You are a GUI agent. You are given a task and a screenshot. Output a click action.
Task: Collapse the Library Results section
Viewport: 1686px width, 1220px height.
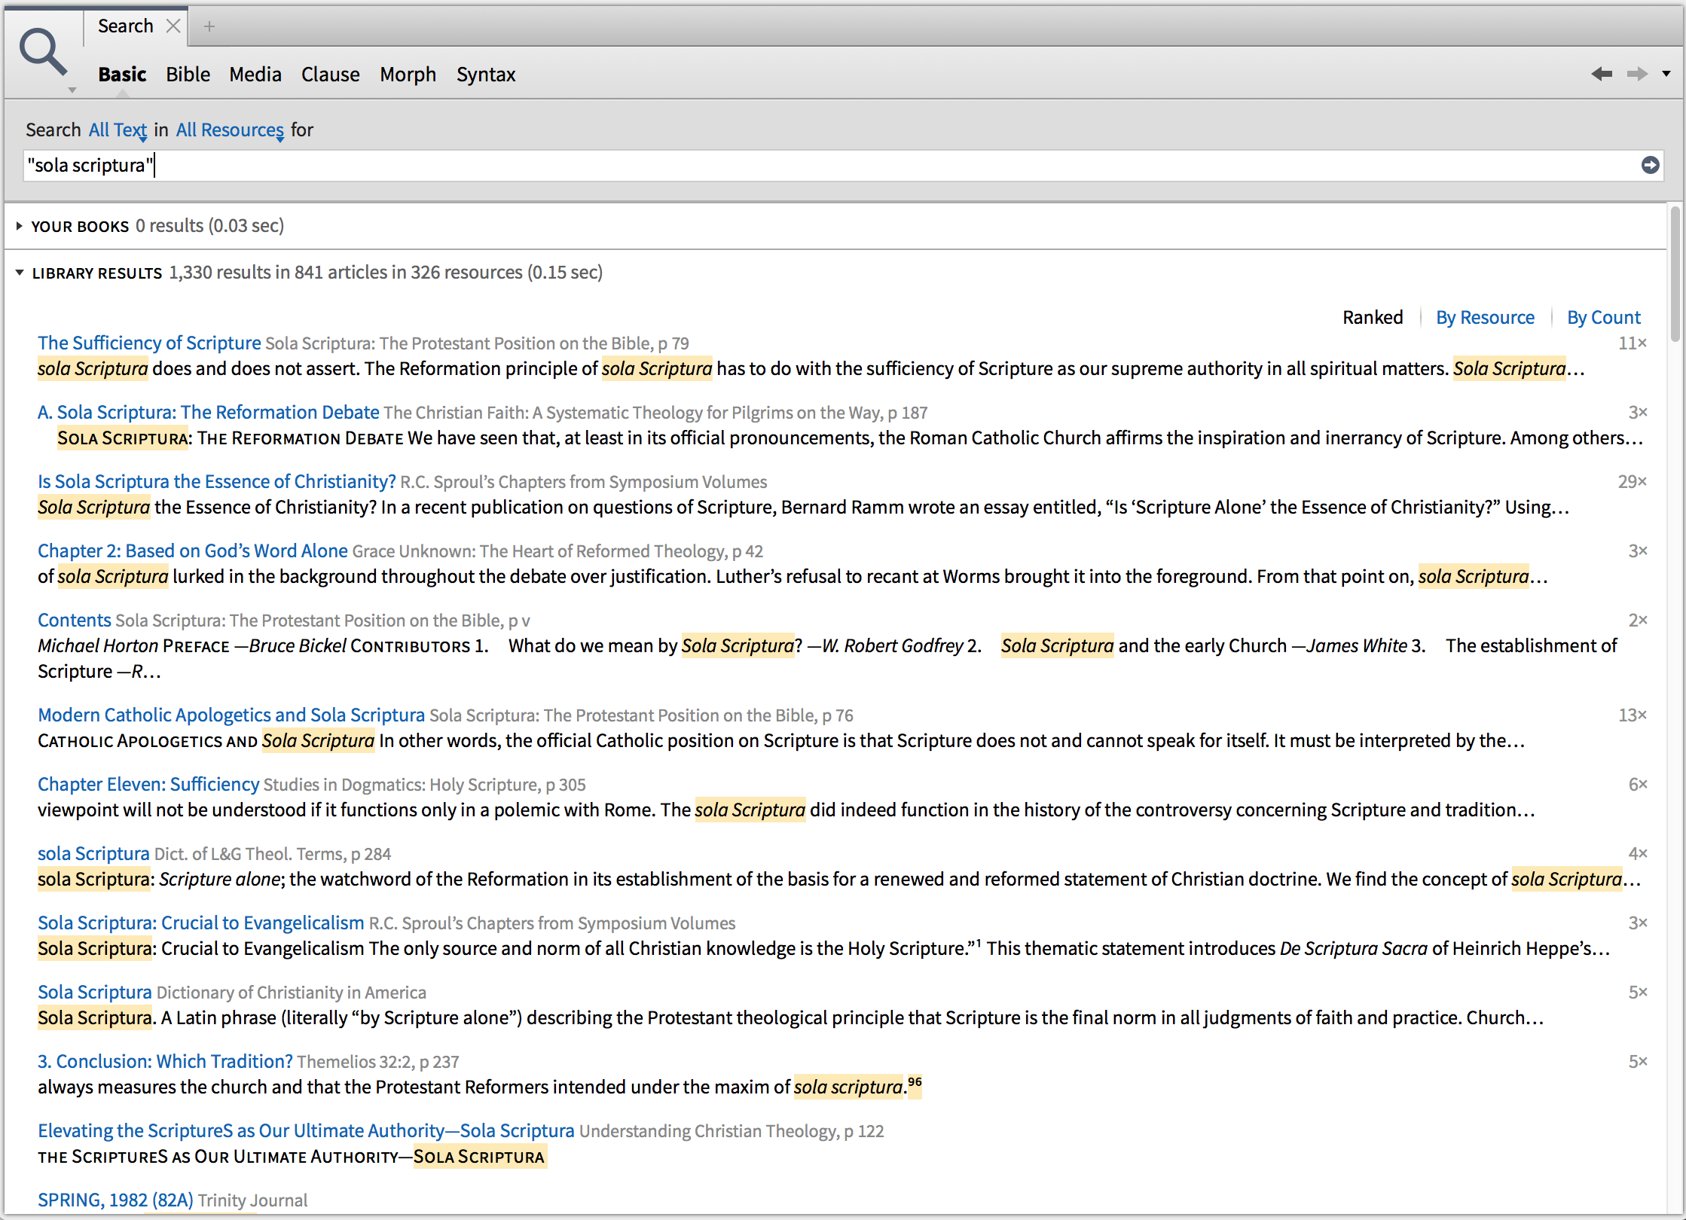pyautogui.click(x=20, y=273)
